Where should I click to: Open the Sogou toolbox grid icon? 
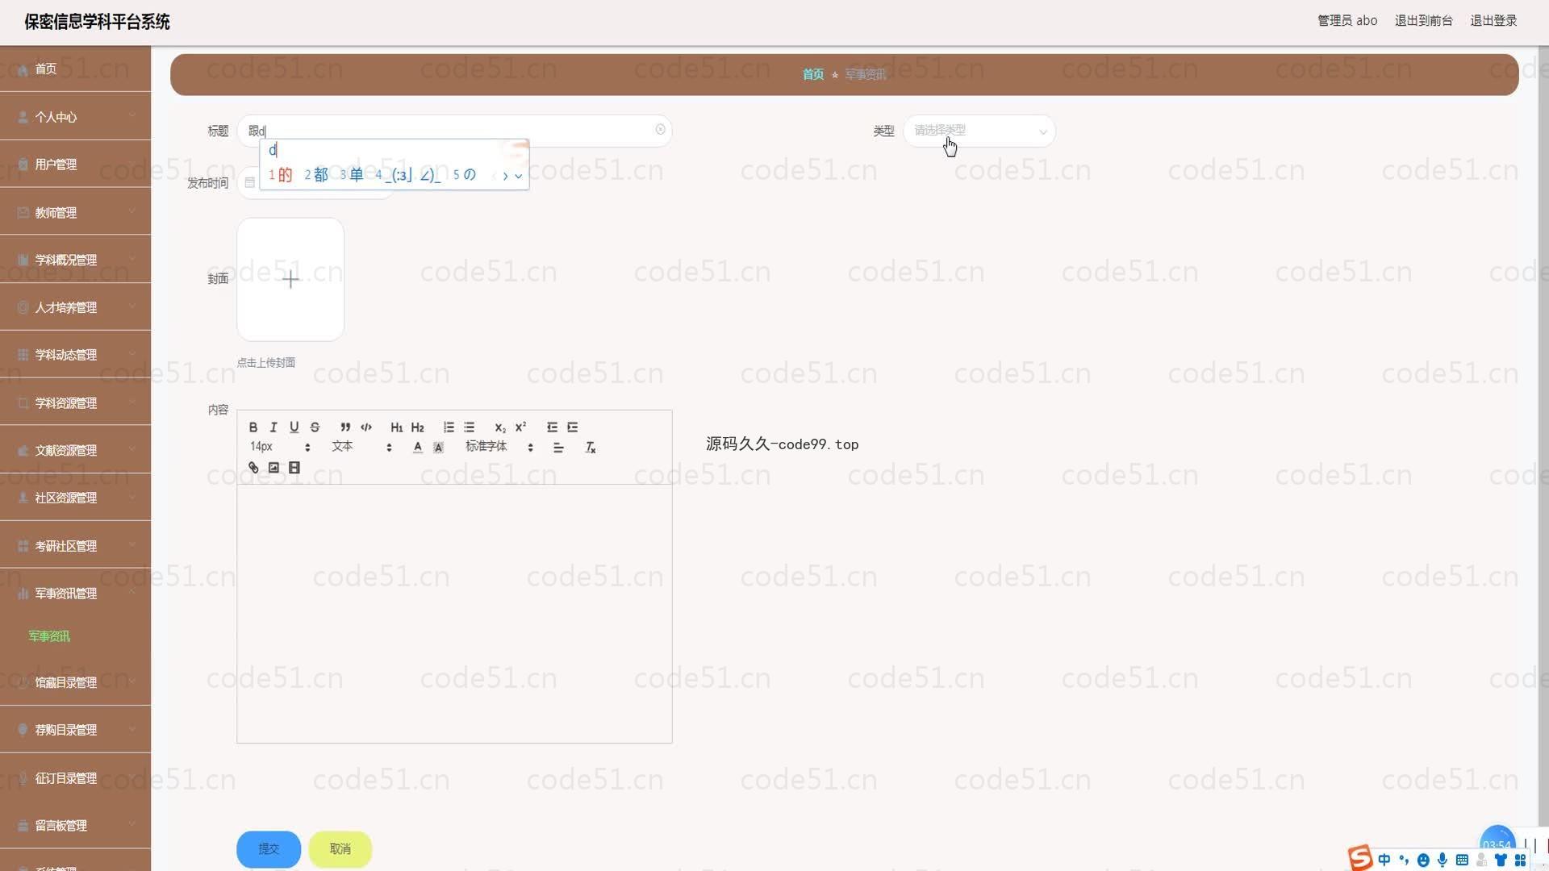click(x=1520, y=861)
